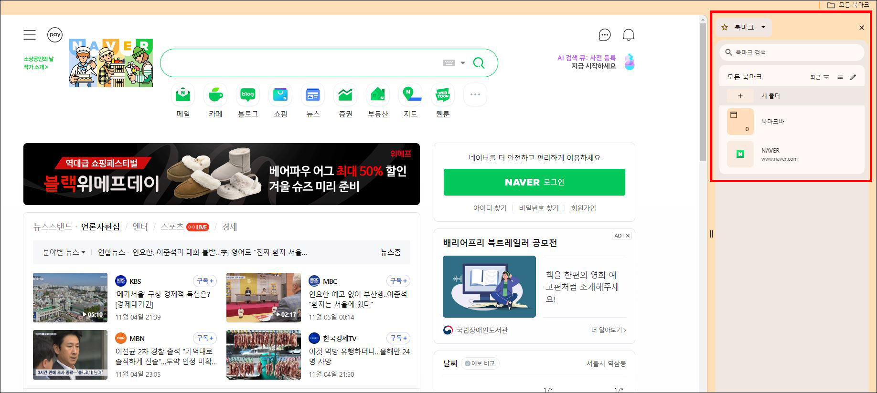877x393 pixels.
Task: Expand the 분야별 뉴스 dropdown
Action: pos(64,252)
